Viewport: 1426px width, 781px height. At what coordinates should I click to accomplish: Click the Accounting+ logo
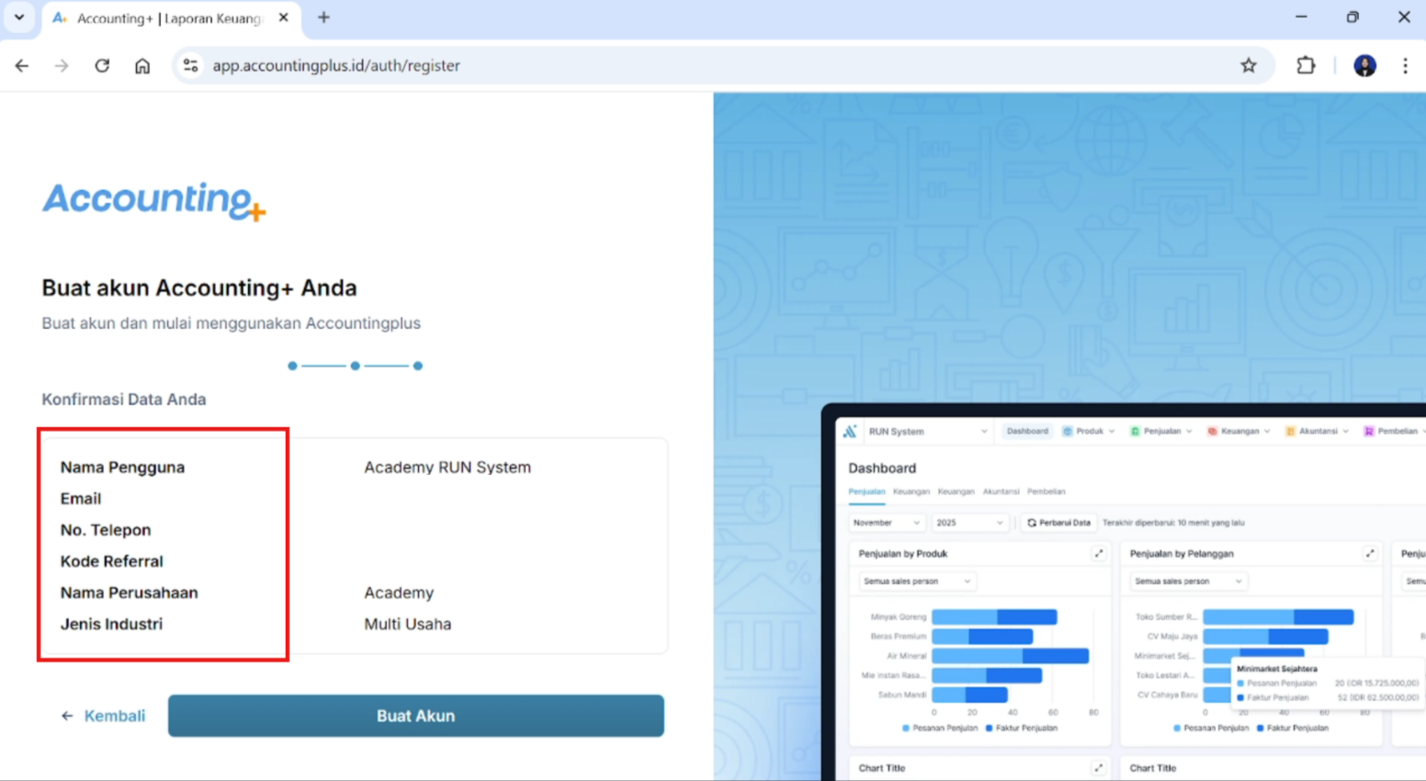click(154, 201)
